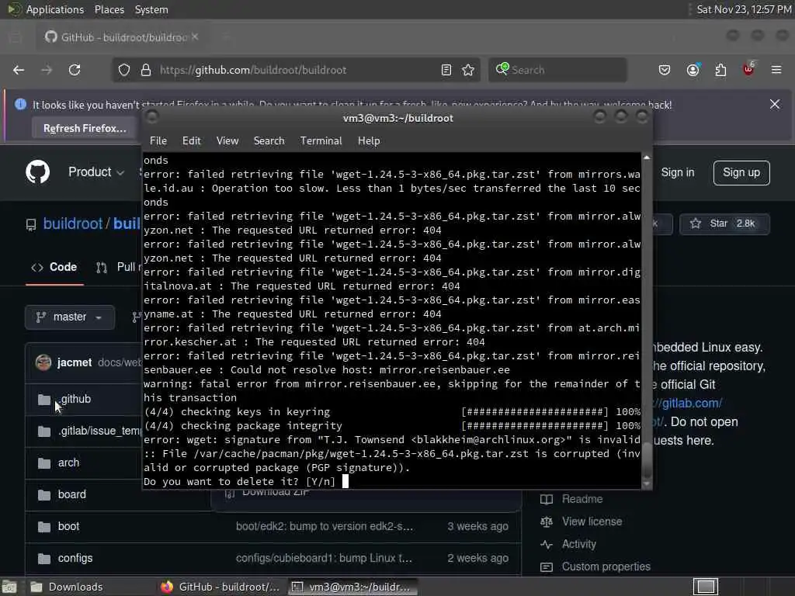Open arch folder icon
Image resolution: width=795 pixels, height=596 pixels.
coord(44,463)
